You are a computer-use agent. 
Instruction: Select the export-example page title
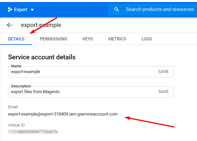(x=41, y=25)
